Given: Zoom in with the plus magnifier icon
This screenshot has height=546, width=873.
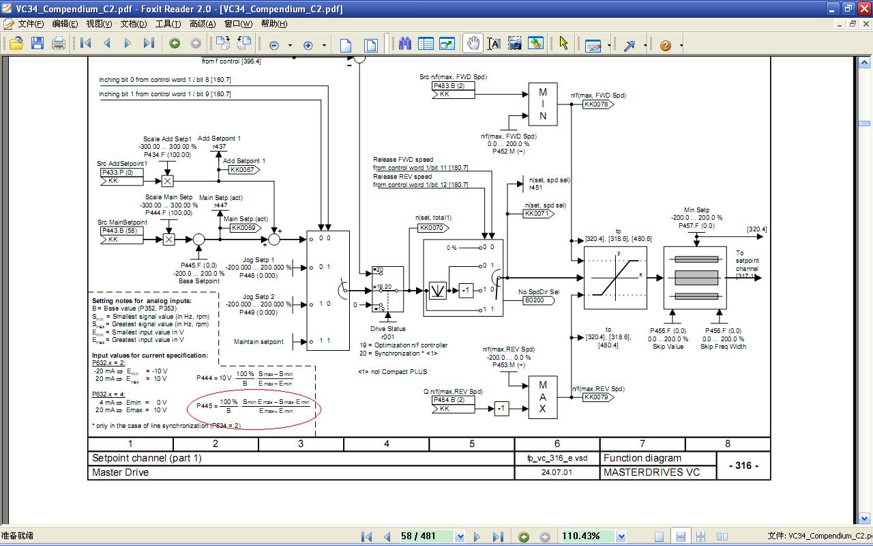Looking at the screenshot, I should click(x=308, y=45).
